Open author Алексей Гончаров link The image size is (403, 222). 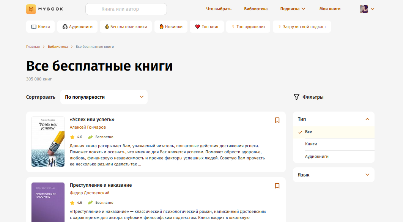click(88, 127)
